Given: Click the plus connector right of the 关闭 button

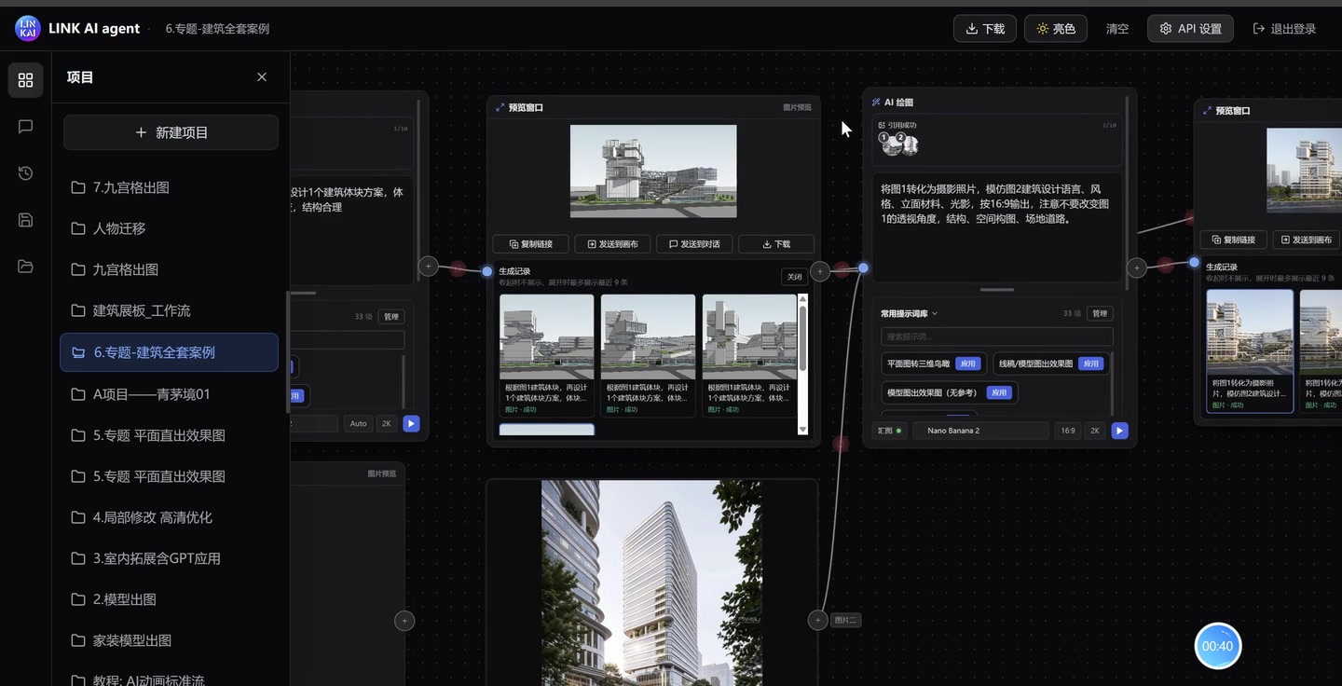Looking at the screenshot, I should [x=820, y=271].
